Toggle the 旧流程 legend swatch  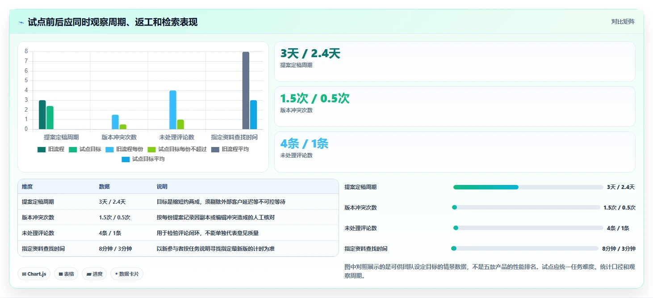(42, 149)
